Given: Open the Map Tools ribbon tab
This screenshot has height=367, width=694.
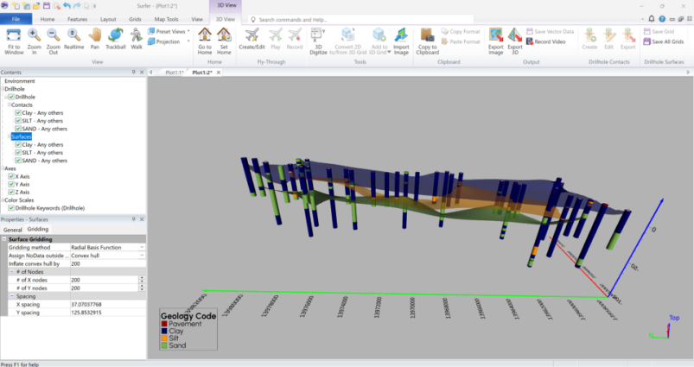Looking at the screenshot, I should (166, 19).
